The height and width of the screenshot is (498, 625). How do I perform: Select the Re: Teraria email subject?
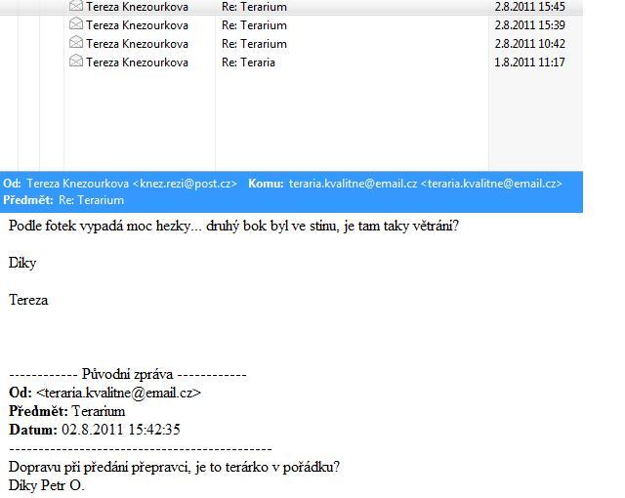(248, 62)
